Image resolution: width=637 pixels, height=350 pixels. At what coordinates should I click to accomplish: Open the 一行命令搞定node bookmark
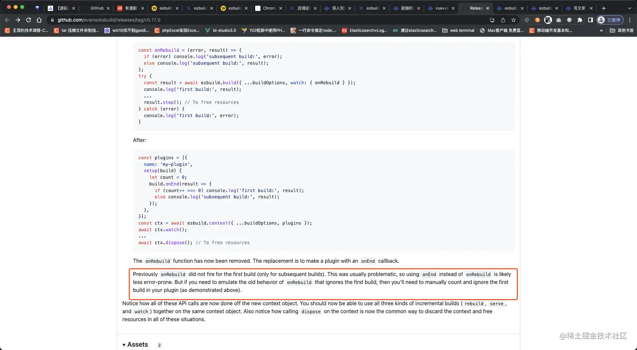(313, 30)
